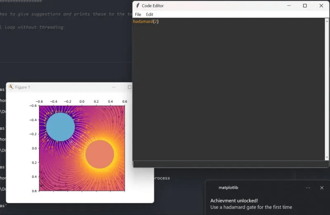Maximize the Code Editor window
Screen dimensions: 330x215
pos(305,6)
